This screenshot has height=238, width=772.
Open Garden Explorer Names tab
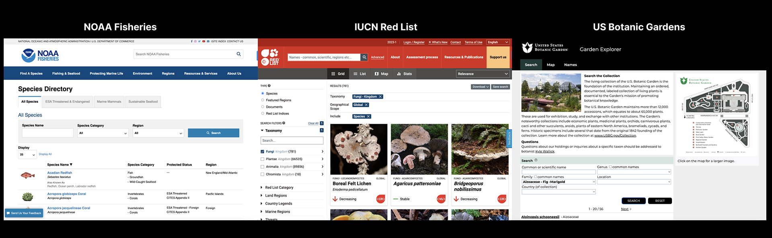[571, 65]
